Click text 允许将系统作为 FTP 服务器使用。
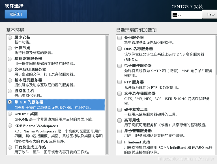This screenshot has width=217, height=164. [x=152, y=88]
